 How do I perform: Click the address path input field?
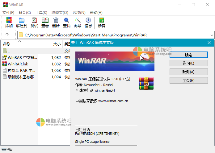(x=116, y=35)
